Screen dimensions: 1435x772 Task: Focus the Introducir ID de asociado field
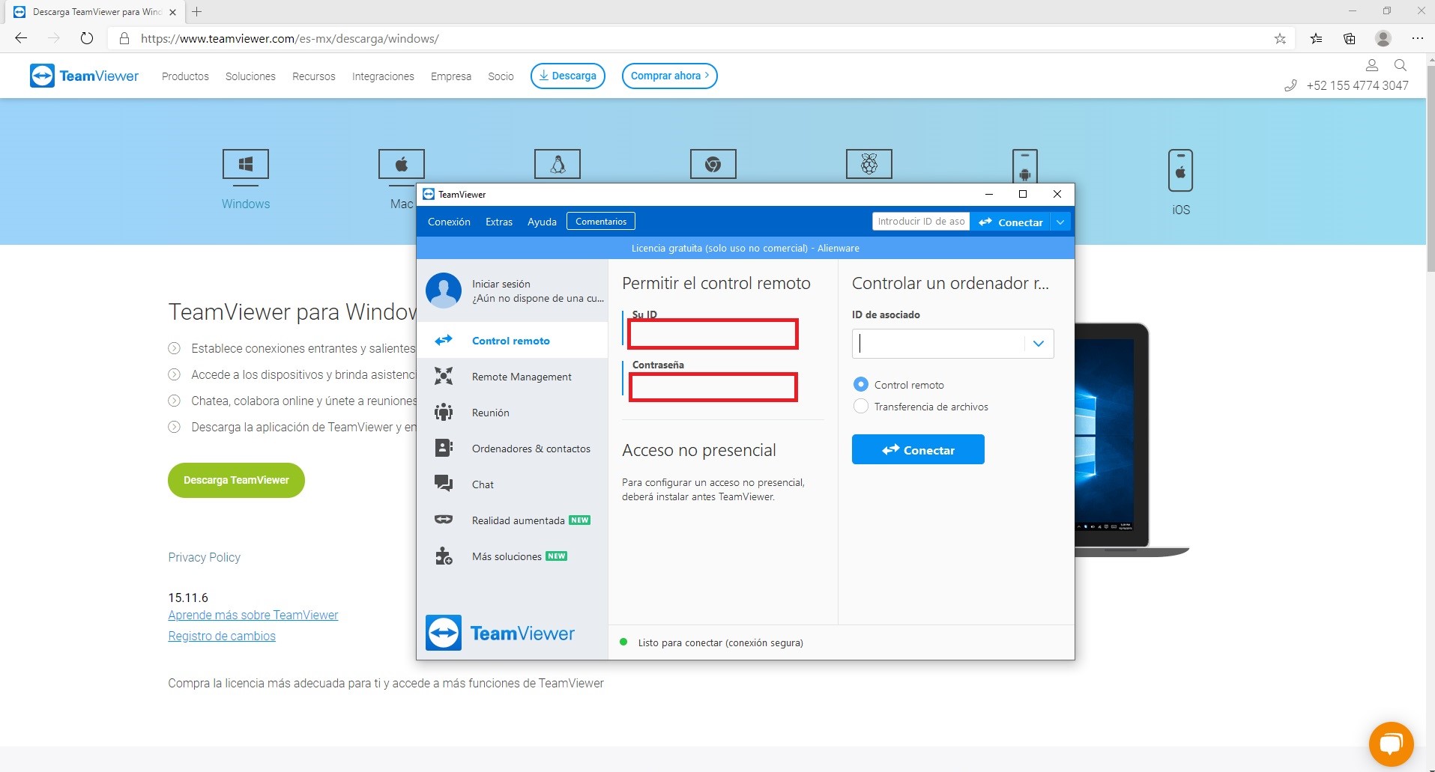pos(921,222)
